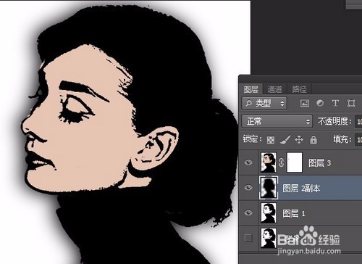
Task: Select the 图层 3 layer name
Action: pyautogui.click(x=319, y=163)
